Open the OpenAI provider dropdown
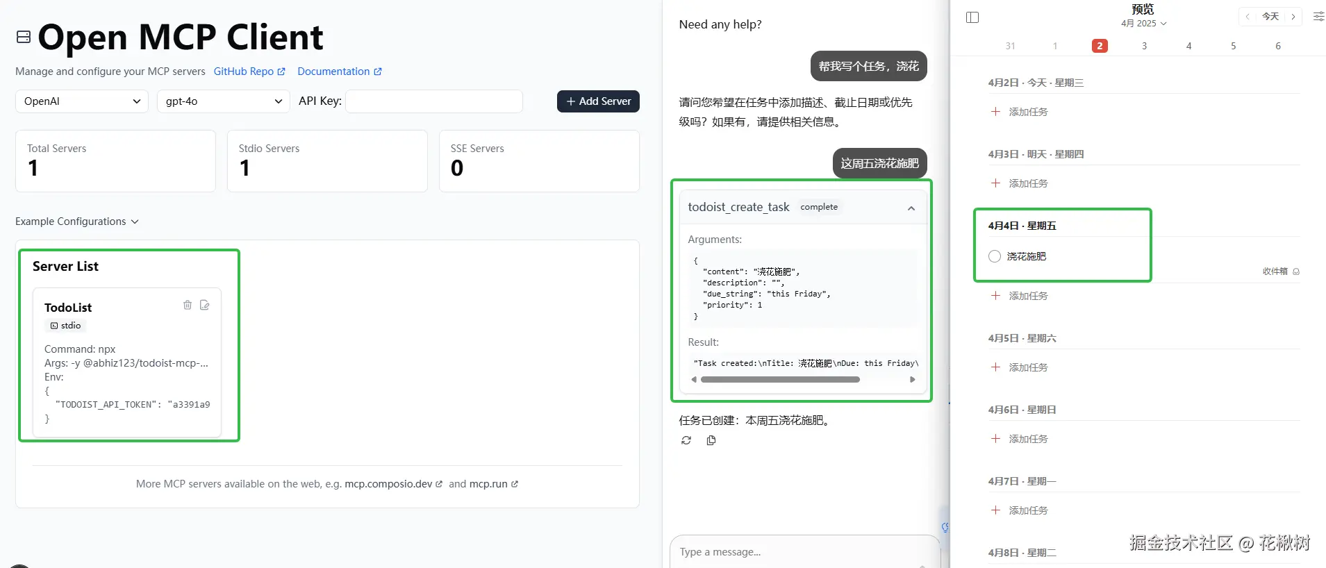 (82, 101)
